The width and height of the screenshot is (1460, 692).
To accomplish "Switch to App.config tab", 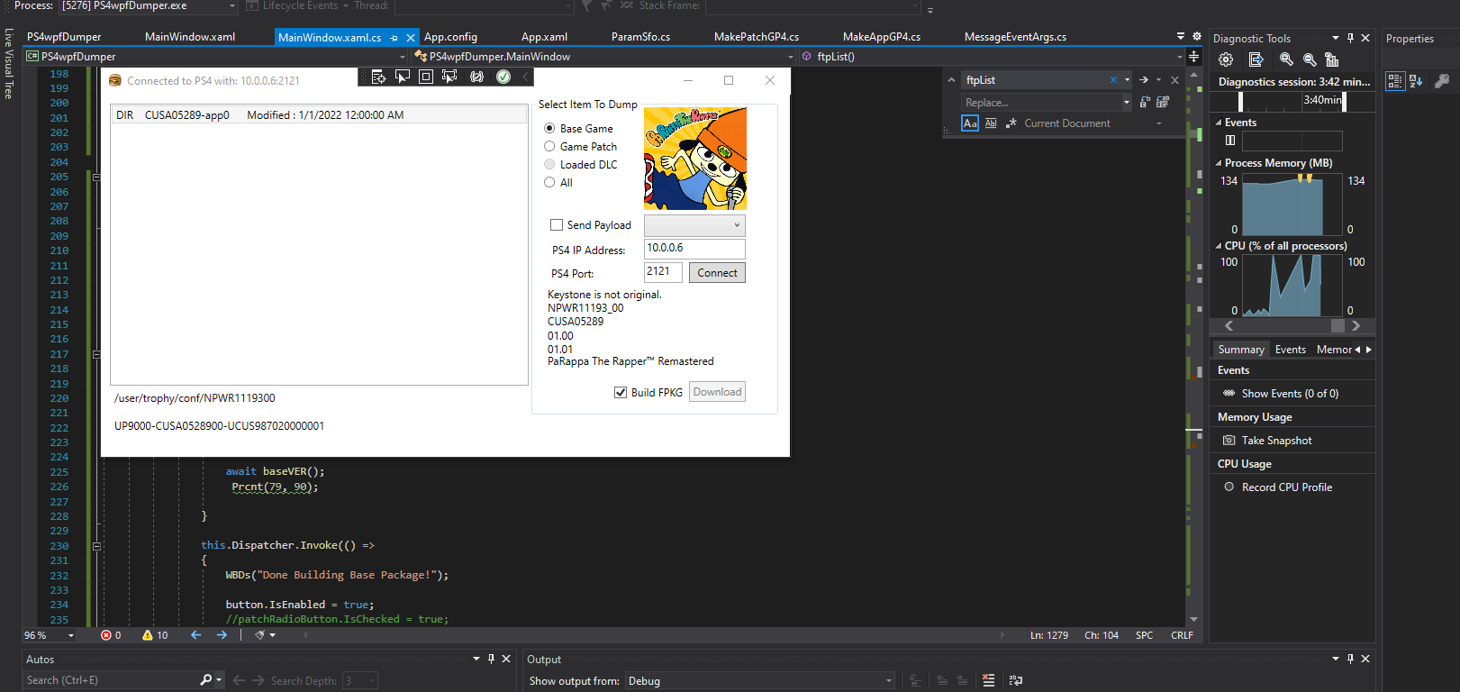I will (x=450, y=37).
